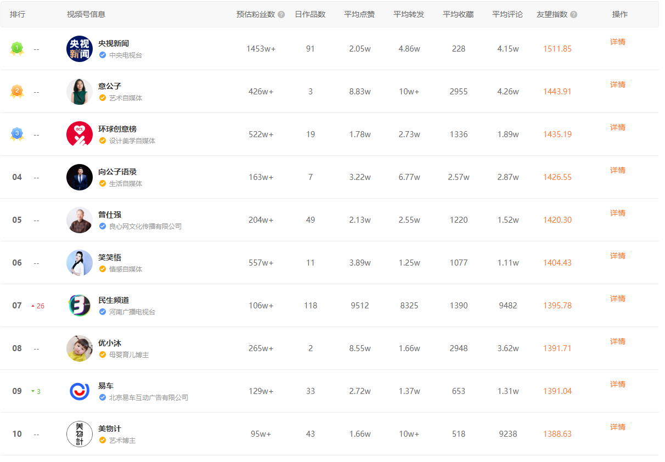Screen dimensions: 665x462
Task: Open 环球创意榜 red logo avatar
Action: click(x=80, y=134)
